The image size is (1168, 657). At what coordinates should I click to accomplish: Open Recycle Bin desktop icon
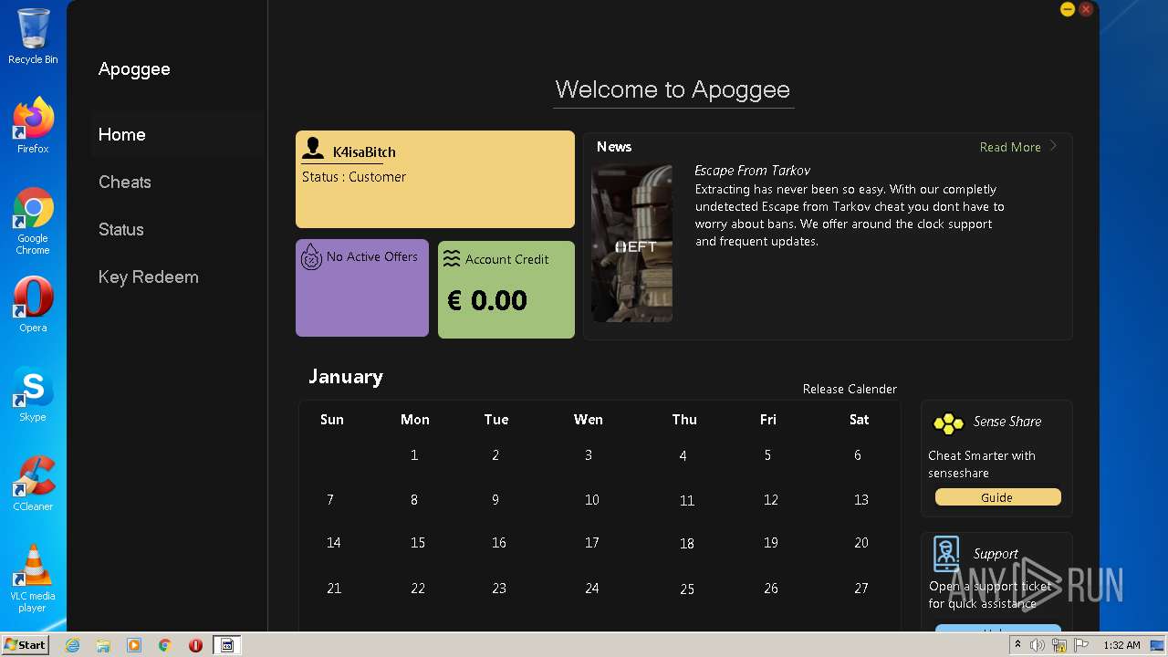pos(33,36)
